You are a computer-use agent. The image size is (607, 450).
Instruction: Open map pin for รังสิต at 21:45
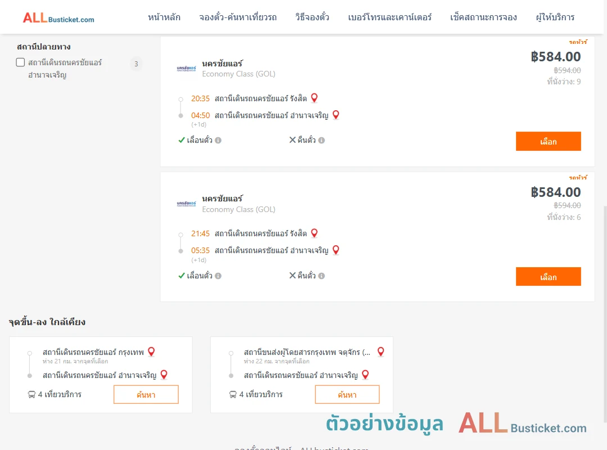[314, 233]
